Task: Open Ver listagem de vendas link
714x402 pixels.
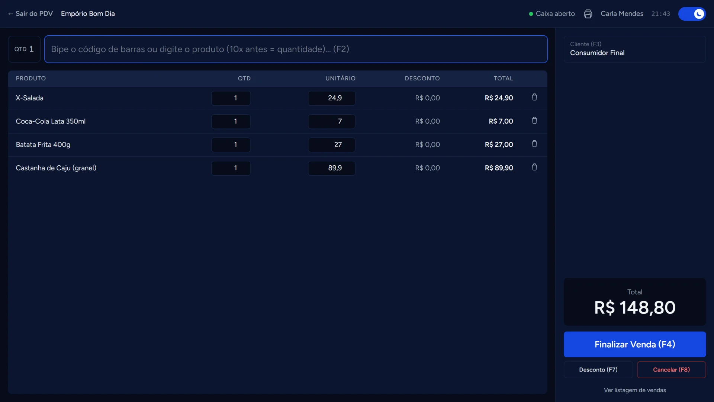Action: [634, 390]
